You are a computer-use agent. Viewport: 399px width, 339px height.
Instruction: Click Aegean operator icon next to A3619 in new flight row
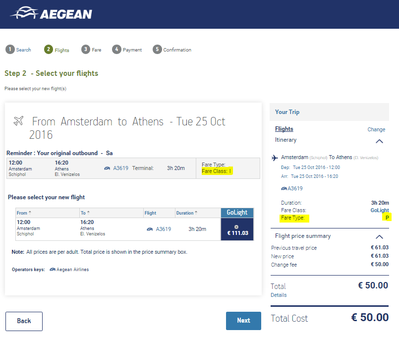click(150, 229)
